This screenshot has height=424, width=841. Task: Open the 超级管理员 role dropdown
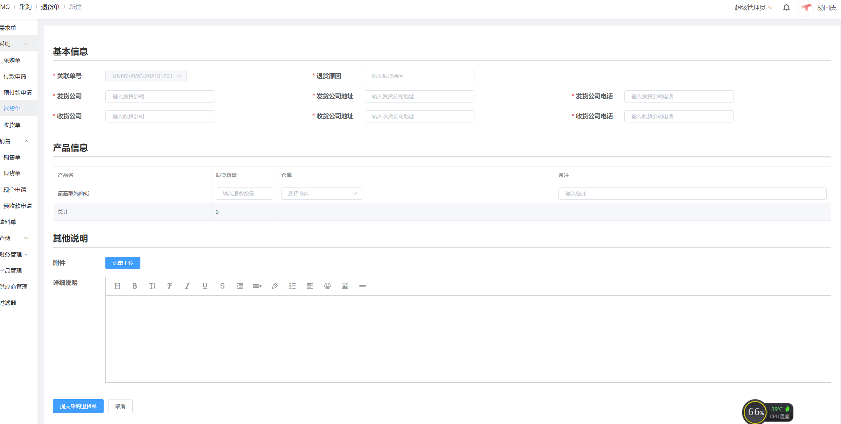tap(753, 8)
